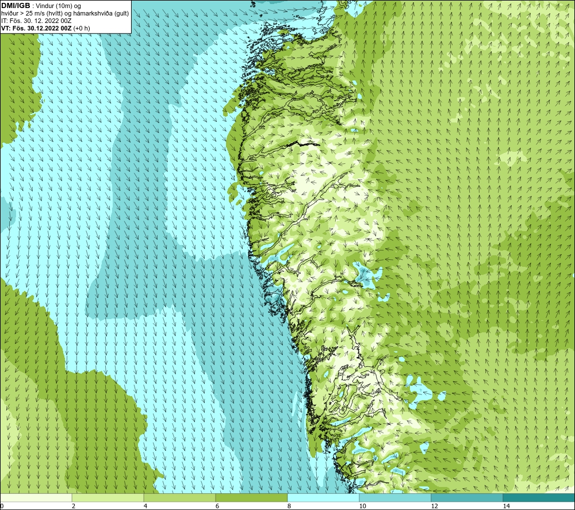Image resolution: width=575 pixels, height=510 pixels.
Task: Click the scale label '4'
Action: pyautogui.click(x=145, y=506)
